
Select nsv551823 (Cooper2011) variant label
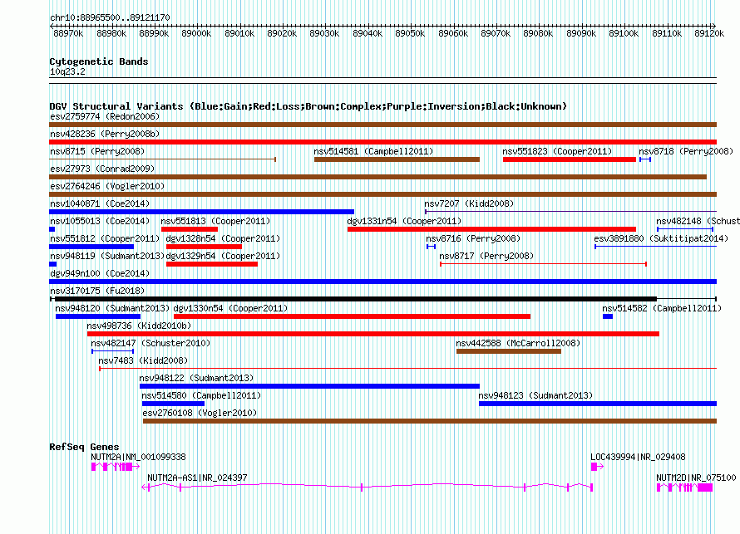557,151
